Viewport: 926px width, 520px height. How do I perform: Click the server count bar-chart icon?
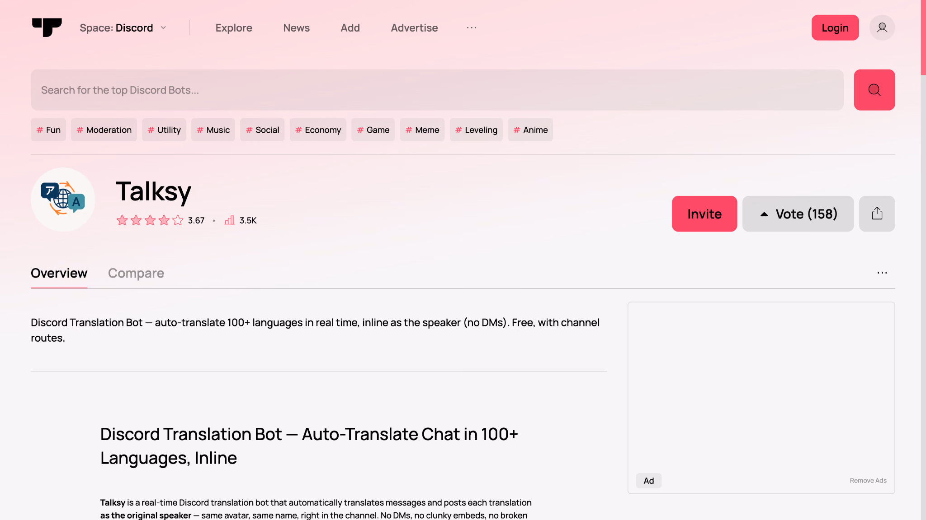coord(230,220)
